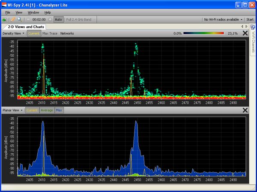Toggle Average trace in Planar View
Viewport: 257px width, 192px height.
[x=47, y=110]
